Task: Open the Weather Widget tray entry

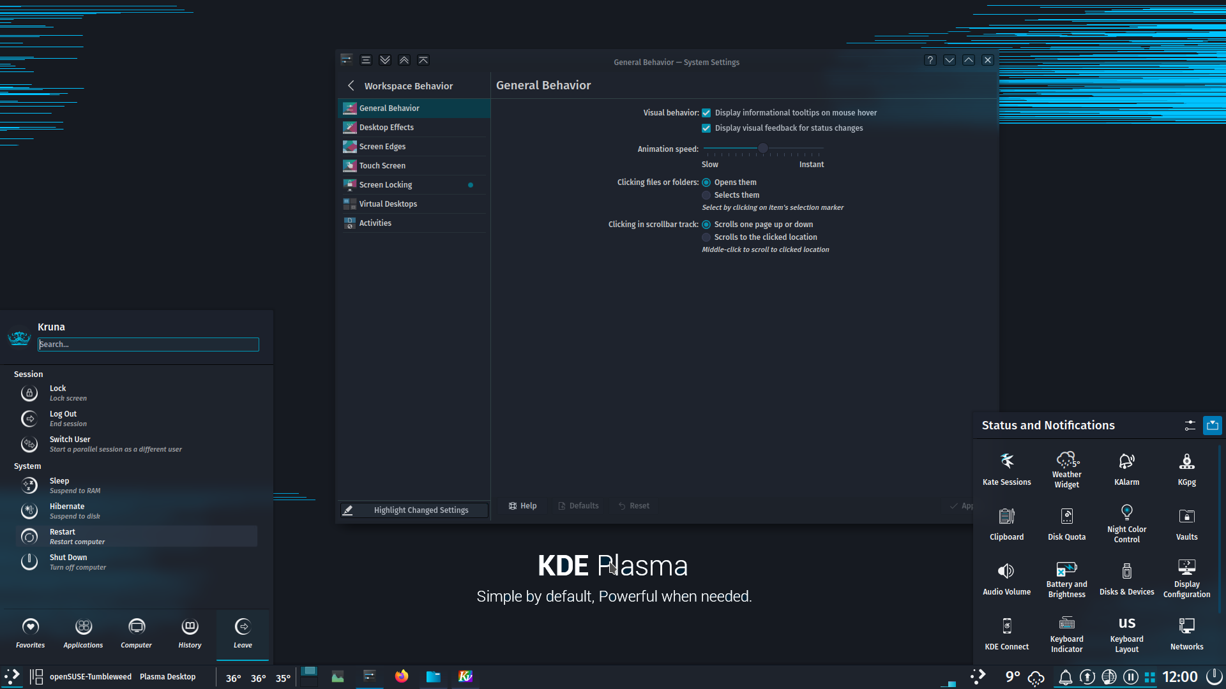Action: point(1066,469)
